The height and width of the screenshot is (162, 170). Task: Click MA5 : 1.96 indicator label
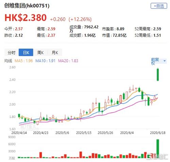24,61
